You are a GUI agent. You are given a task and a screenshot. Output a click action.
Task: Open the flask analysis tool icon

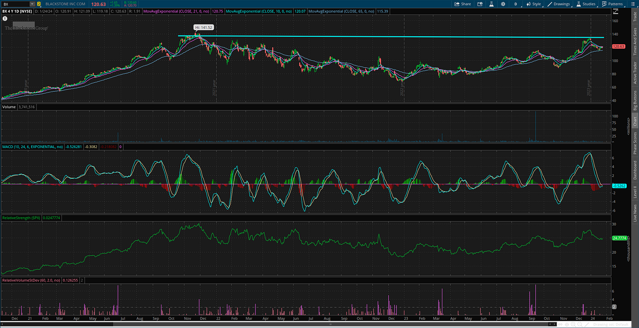point(492,4)
